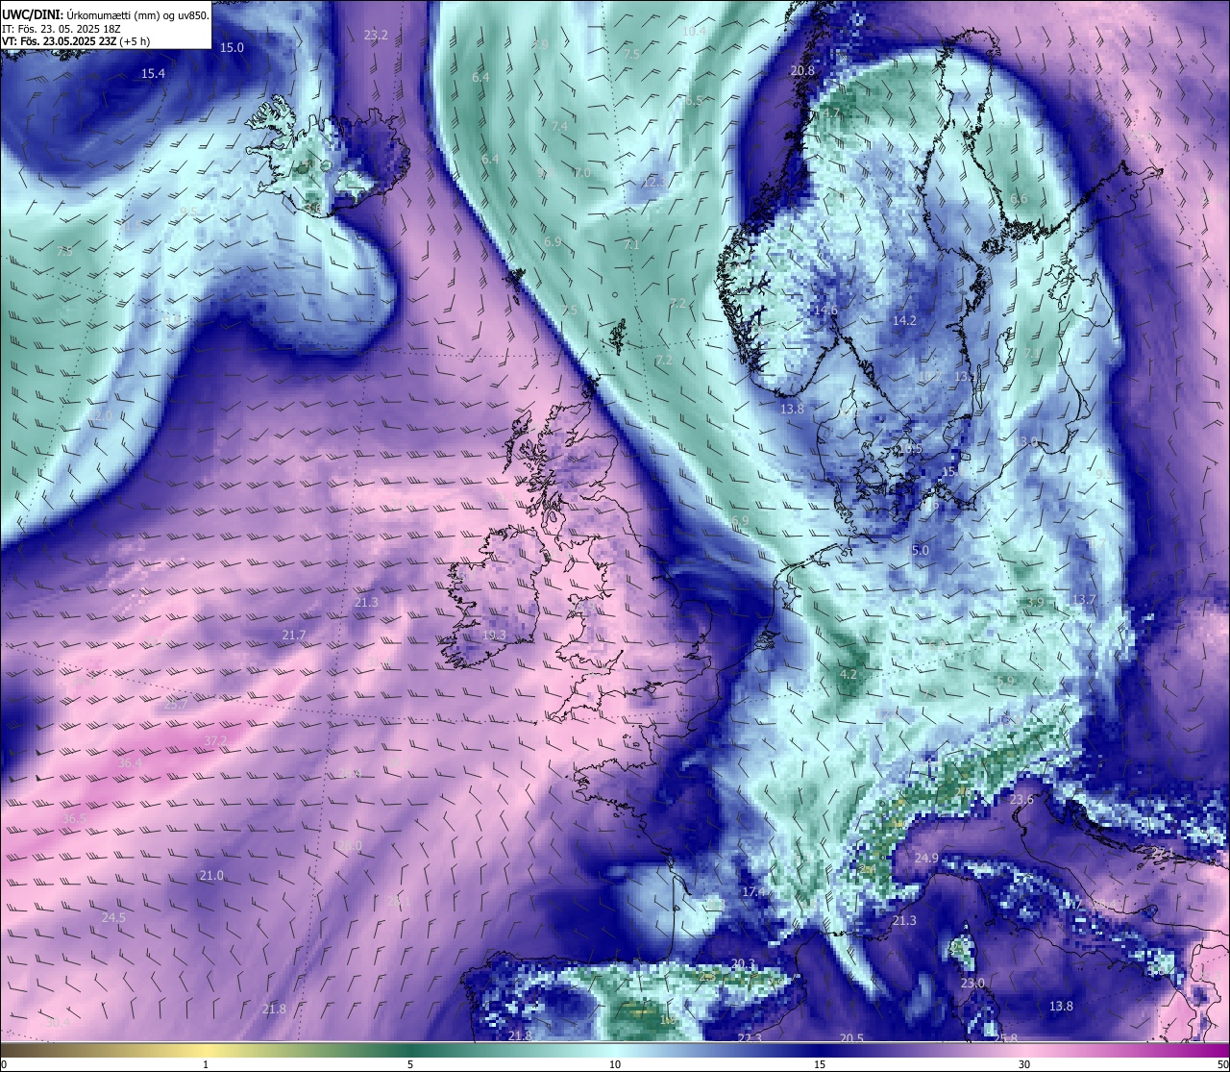Image resolution: width=1230 pixels, height=1072 pixels.
Task: Click the 24.5 value label on the map
Action: pyautogui.click(x=113, y=917)
